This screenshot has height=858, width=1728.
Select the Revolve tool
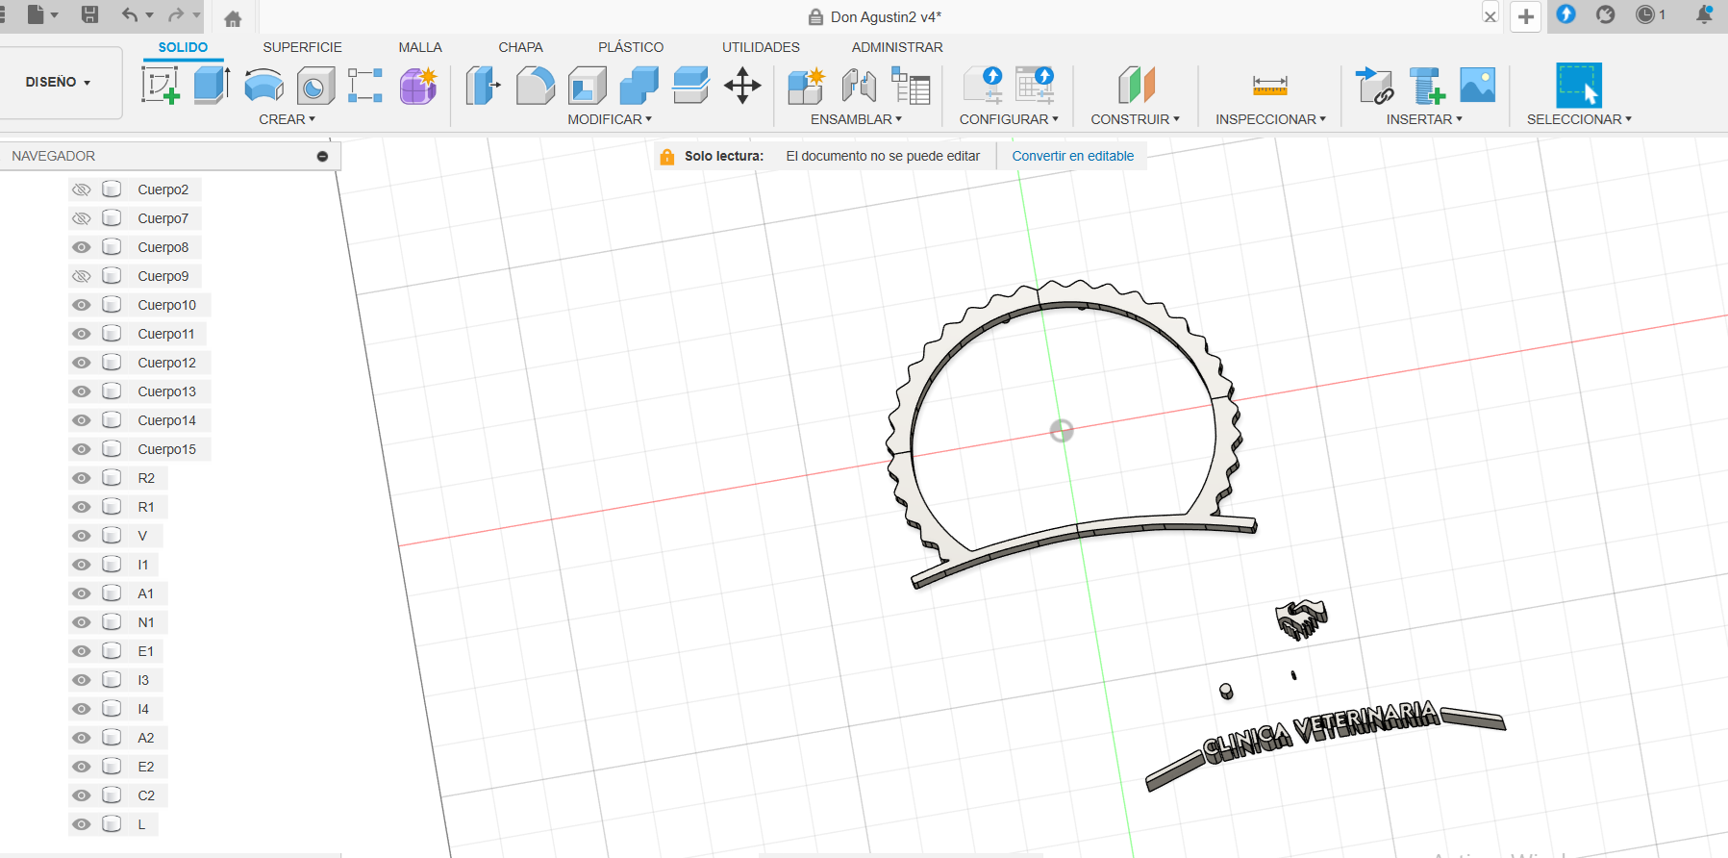[x=263, y=85]
